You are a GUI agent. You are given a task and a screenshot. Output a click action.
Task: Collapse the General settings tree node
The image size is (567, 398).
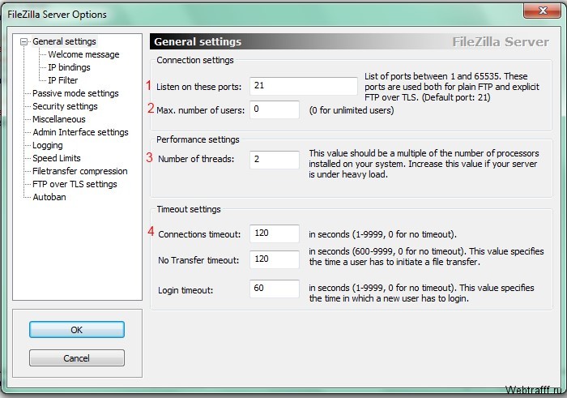(x=23, y=42)
